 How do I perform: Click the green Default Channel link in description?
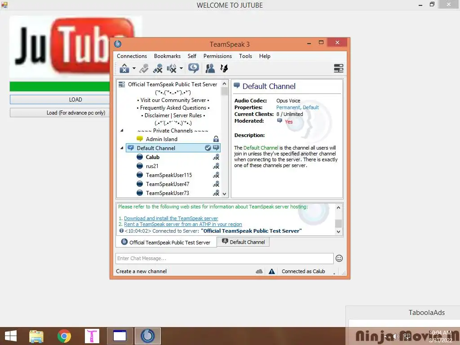(x=261, y=148)
